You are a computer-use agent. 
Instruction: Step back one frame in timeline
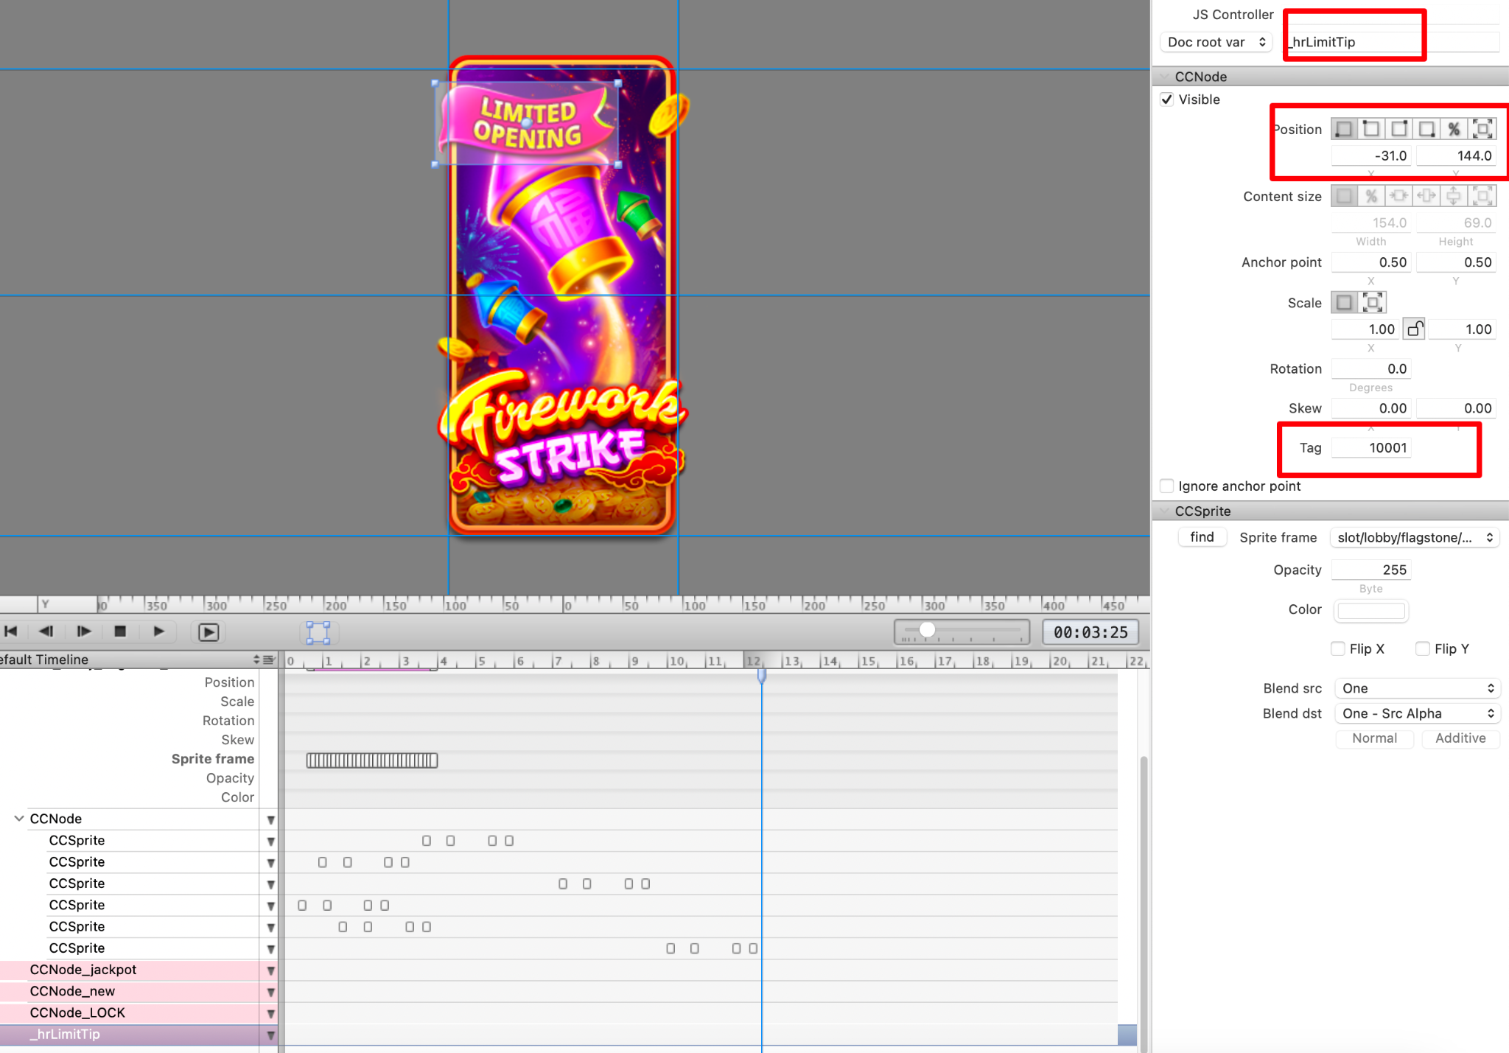coord(46,632)
